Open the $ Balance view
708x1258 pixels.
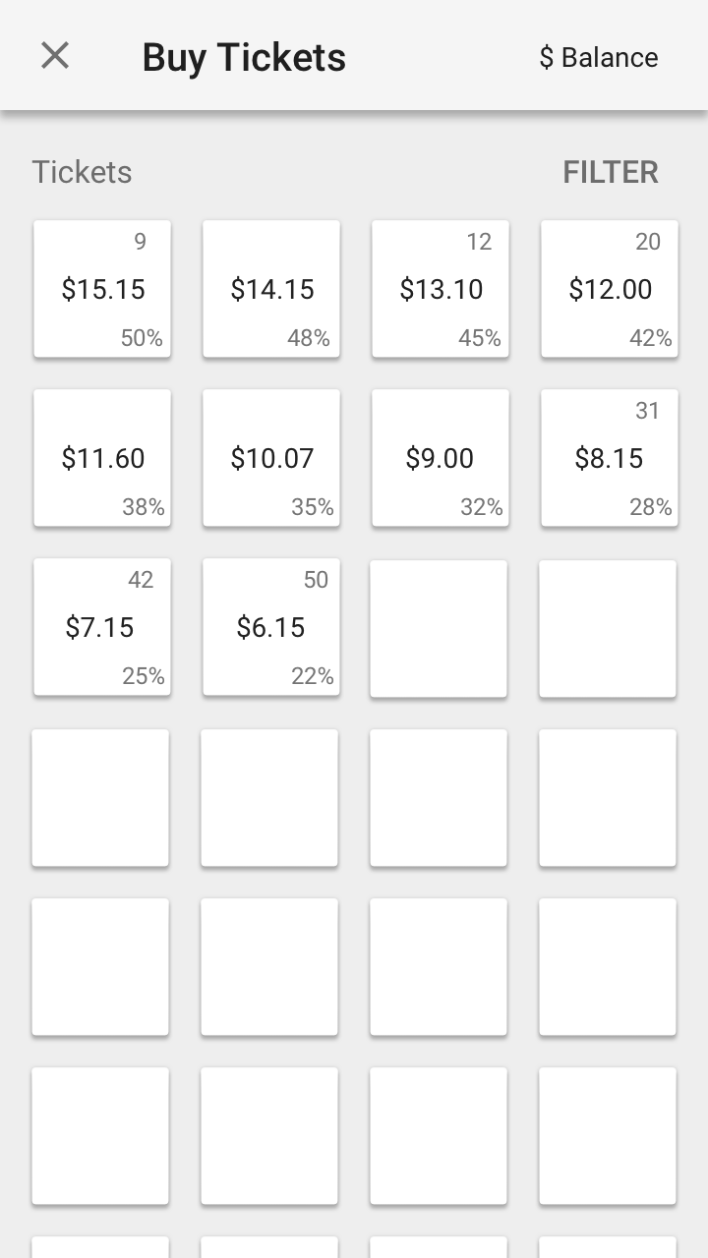598,57
